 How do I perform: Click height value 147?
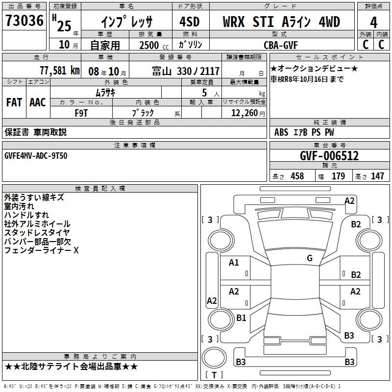[377, 176]
